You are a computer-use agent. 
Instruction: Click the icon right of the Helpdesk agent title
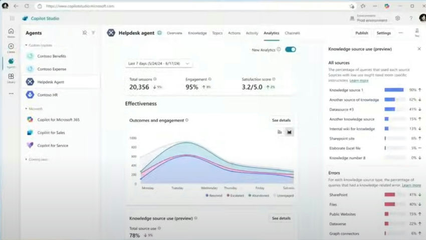coord(159,33)
